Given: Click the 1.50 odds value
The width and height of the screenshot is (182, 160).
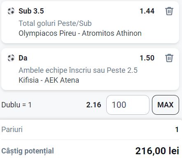Looking at the screenshot, I should (x=147, y=58).
